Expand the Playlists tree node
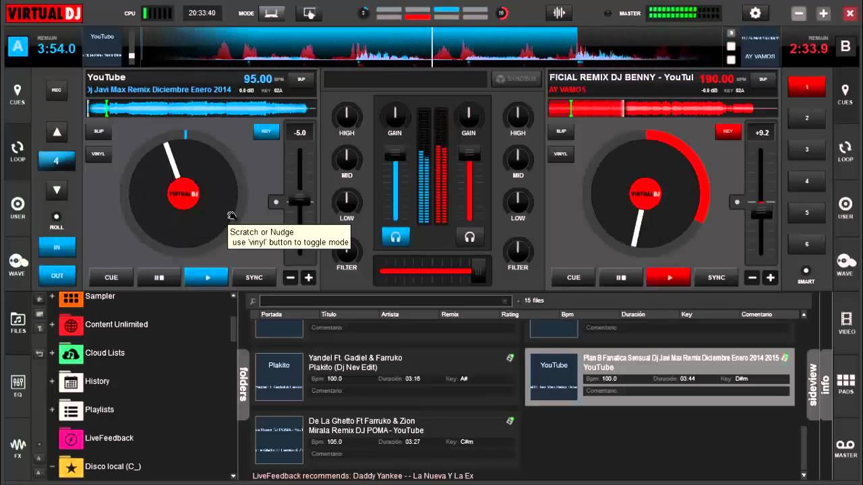 [52, 410]
